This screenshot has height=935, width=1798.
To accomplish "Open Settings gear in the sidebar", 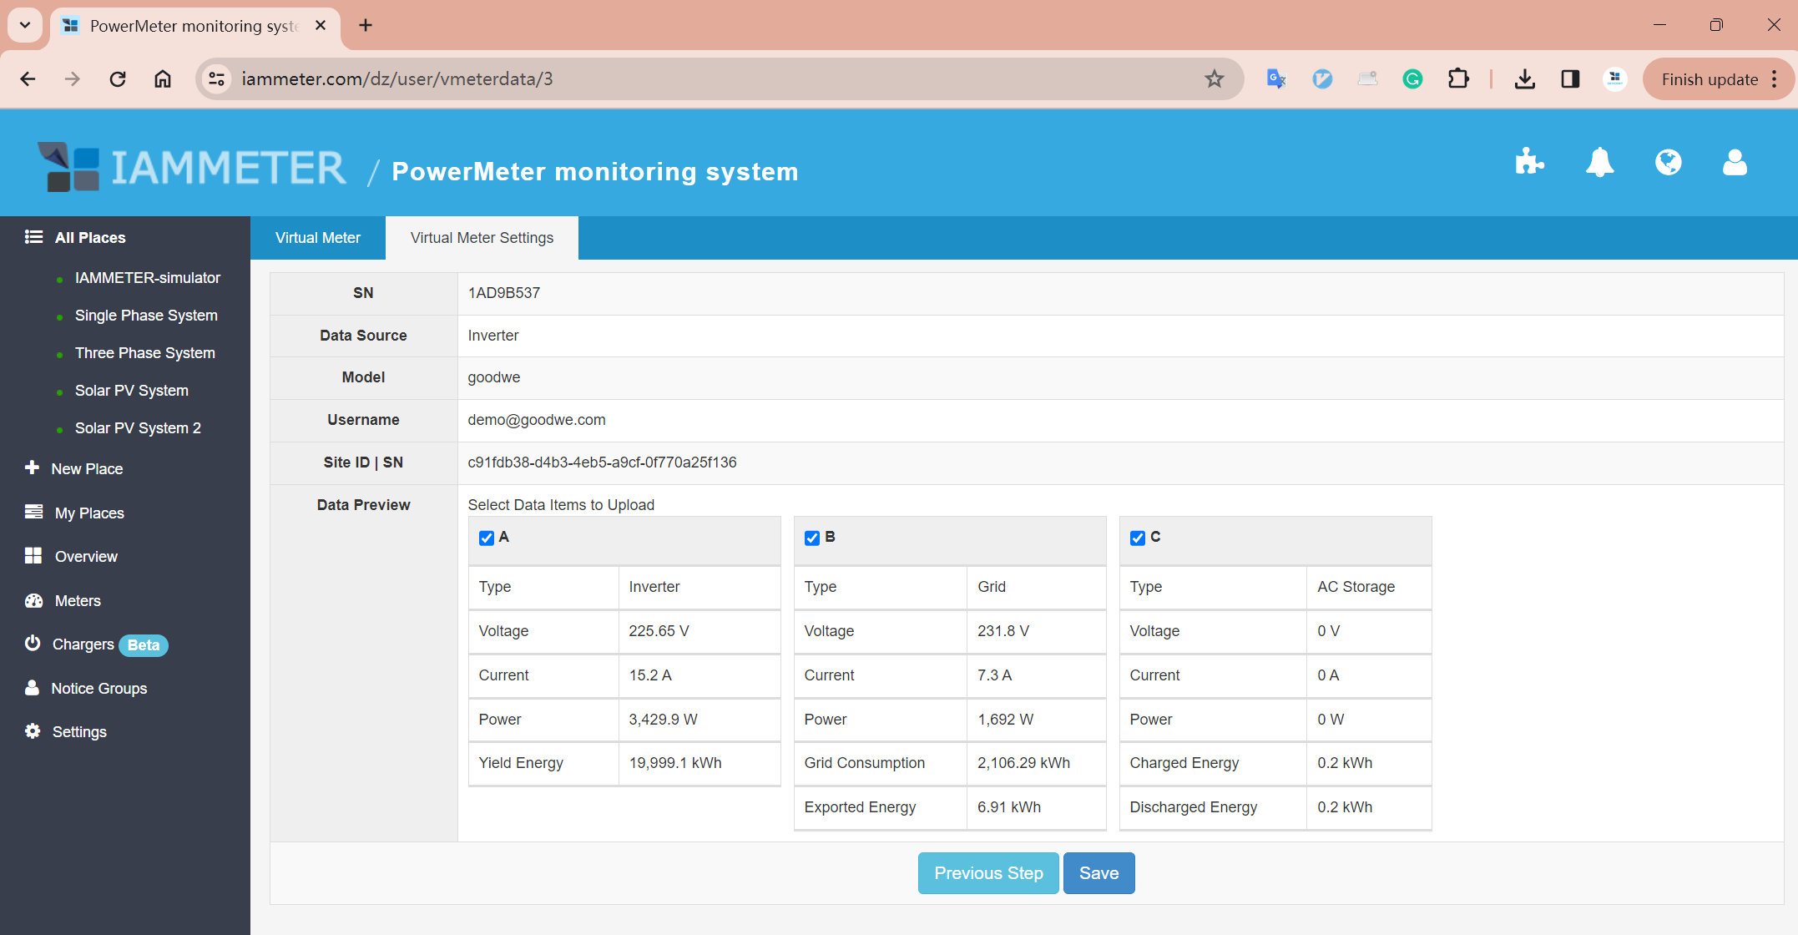I will click(x=78, y=732).
